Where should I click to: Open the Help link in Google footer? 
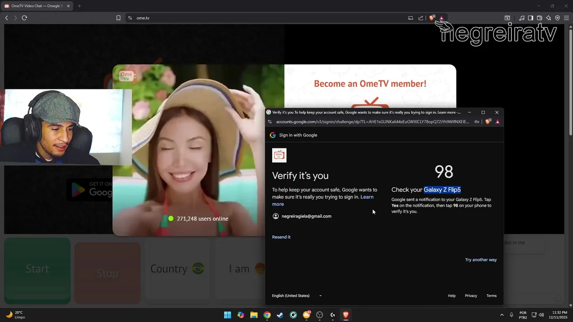[x=452, y=296]
